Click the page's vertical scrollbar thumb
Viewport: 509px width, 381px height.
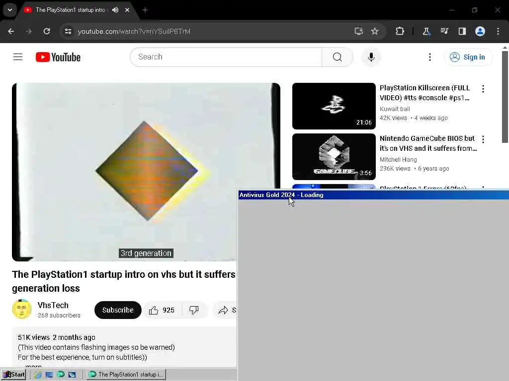click(x=505, y=97)
